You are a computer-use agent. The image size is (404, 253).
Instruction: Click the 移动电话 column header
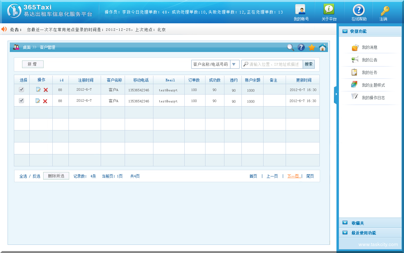141,80
